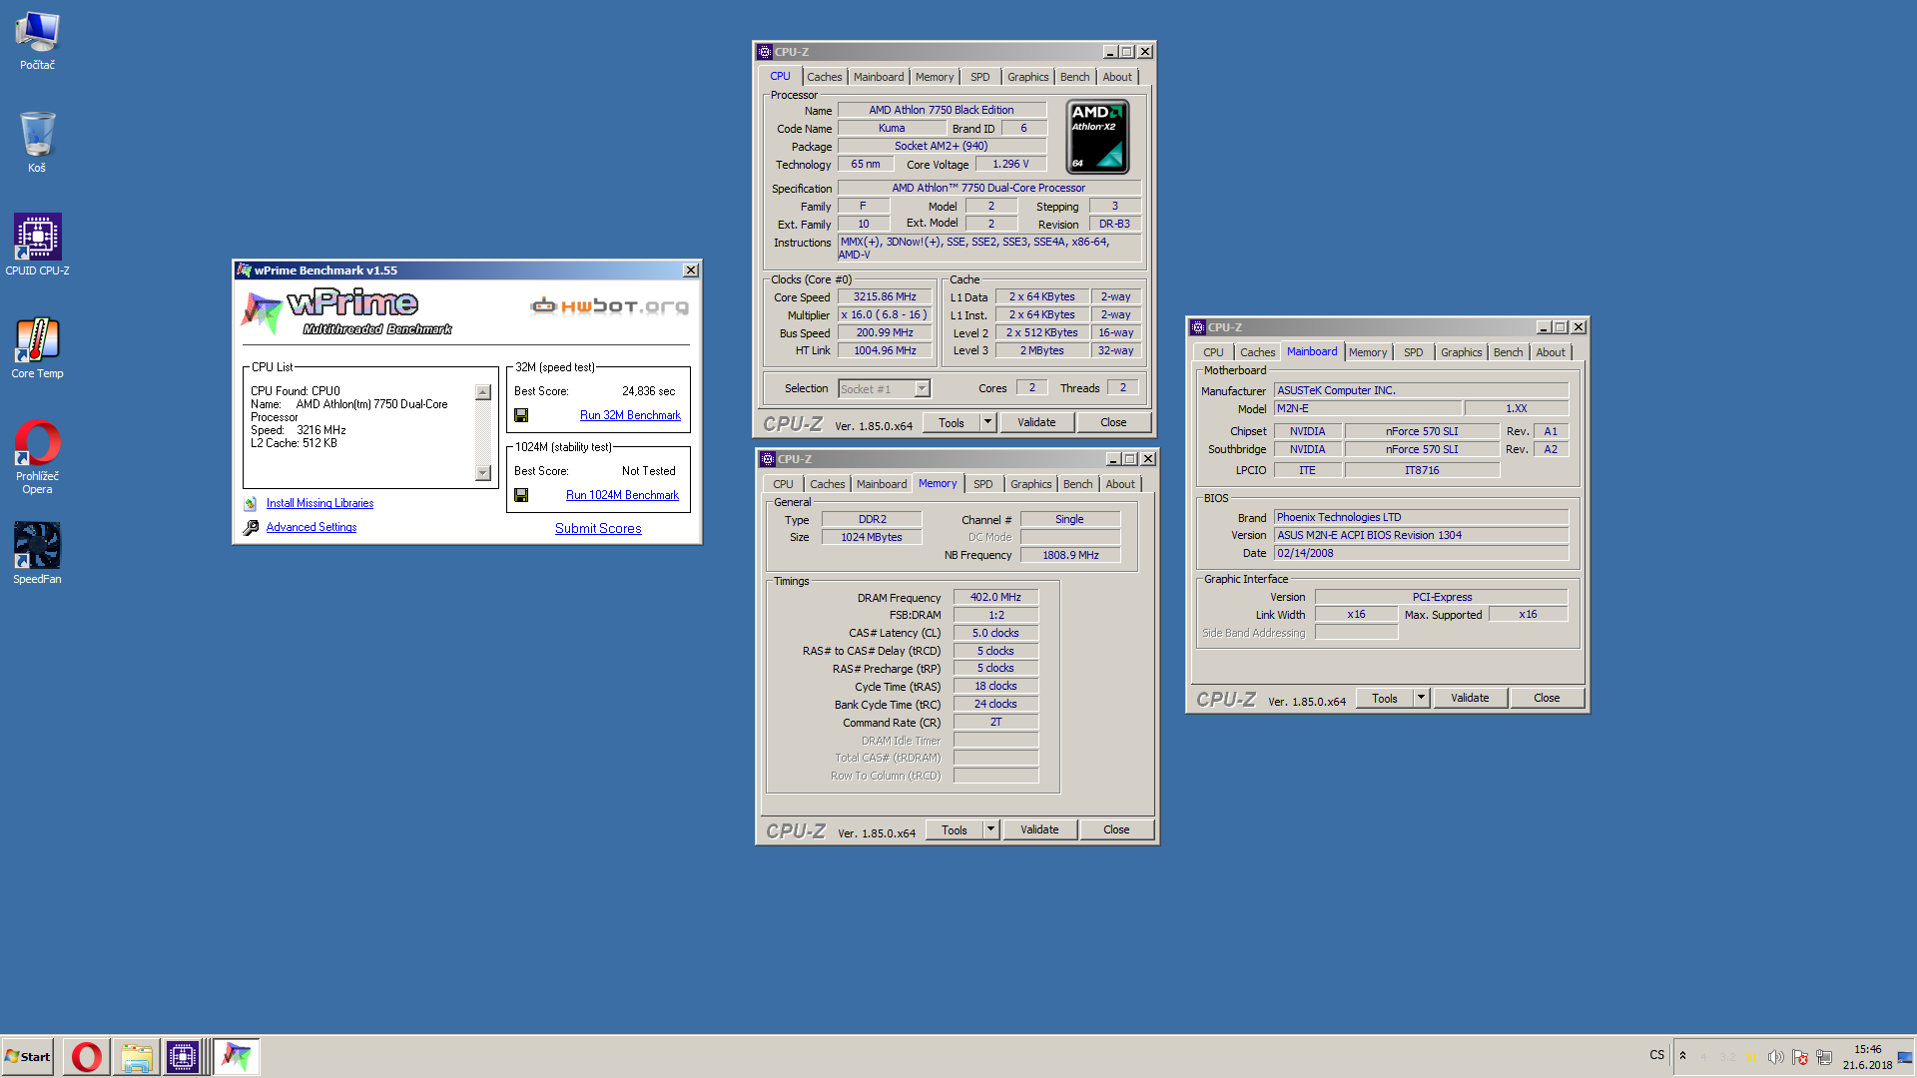This screenshot has width=1917, height=1078.
Task: Open the Počítač desktop icon
Action: coord(37,41)
